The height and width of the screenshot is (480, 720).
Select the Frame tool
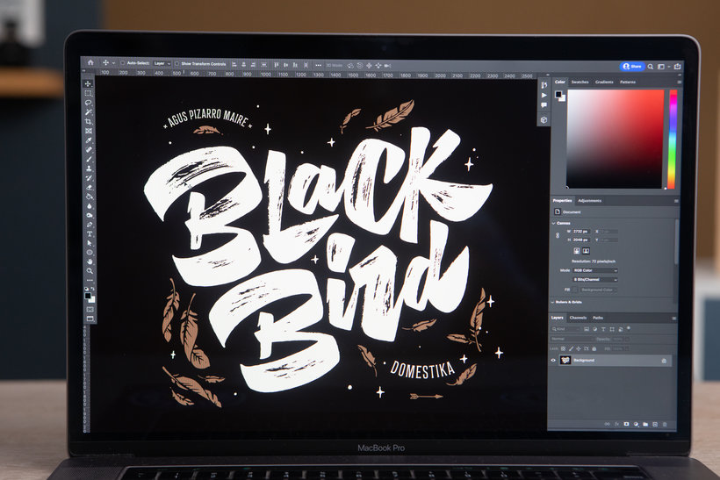[x=88, y=131]
